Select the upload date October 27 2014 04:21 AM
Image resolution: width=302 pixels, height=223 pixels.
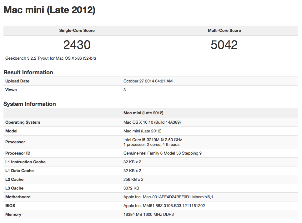[x=148, y=81]
